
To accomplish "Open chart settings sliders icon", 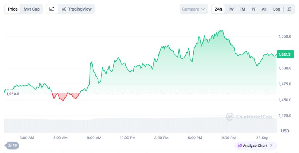I will click(289, 9).
